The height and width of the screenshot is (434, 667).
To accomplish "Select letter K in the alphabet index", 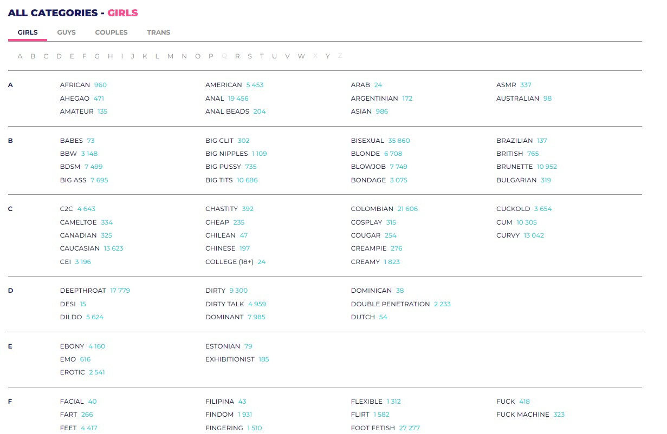I will coord(145,56).
